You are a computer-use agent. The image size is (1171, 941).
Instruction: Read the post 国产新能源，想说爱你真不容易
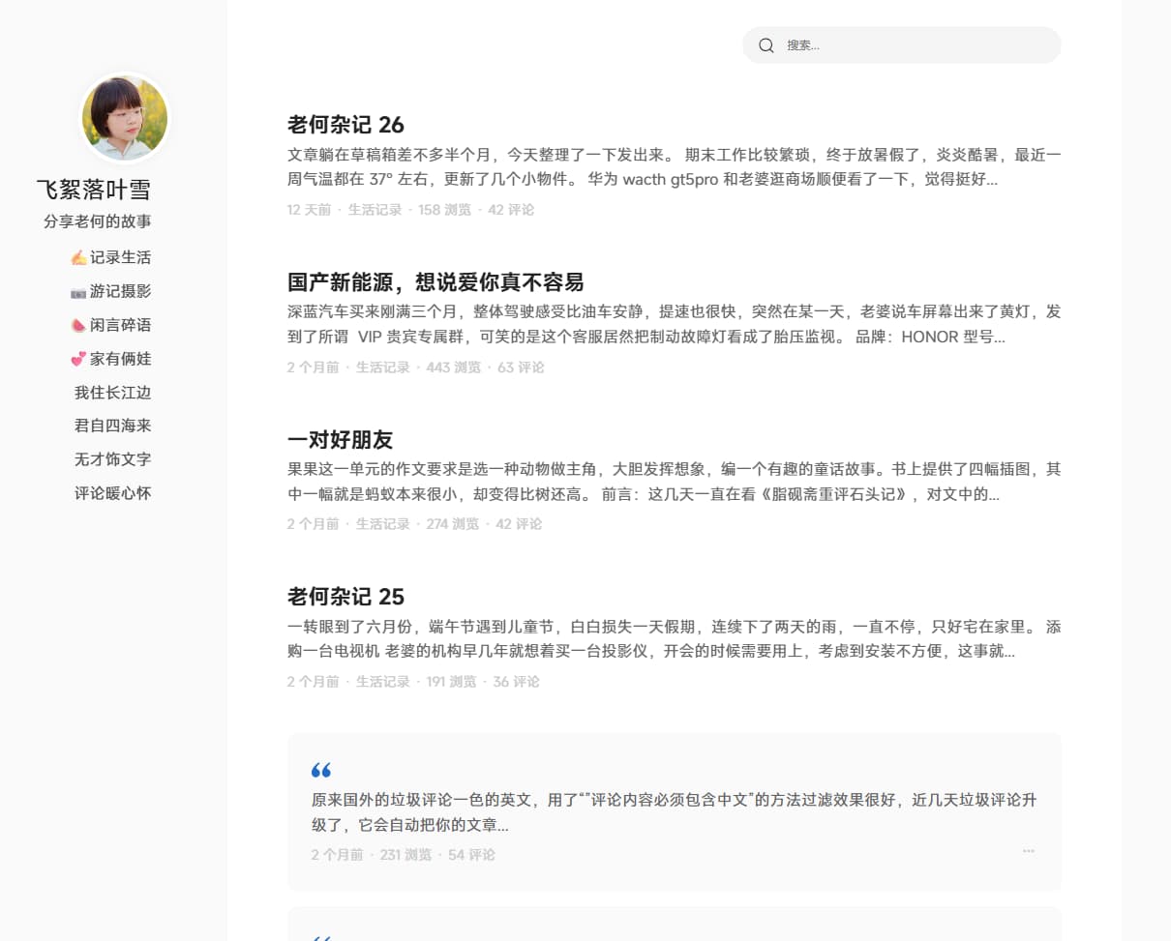click(x=435, y=282)
